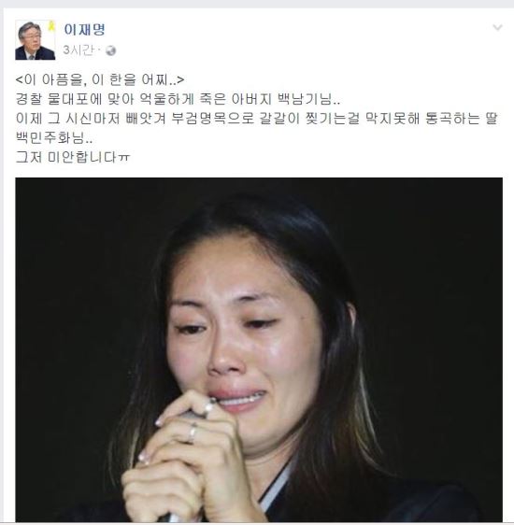Viewport: 514px width, 525px height.
Task: Open the attached photo of the crying woman
Action: pyautogui.click(x=259, y=349)
